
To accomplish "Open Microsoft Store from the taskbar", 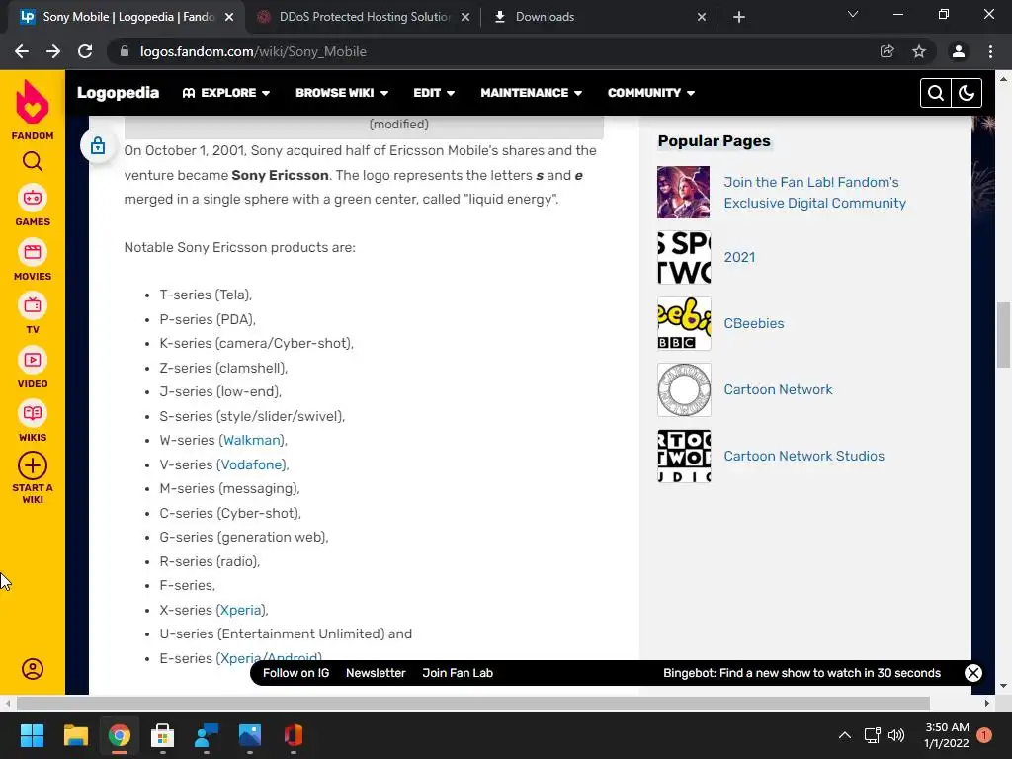I will (x=163, y=735).
